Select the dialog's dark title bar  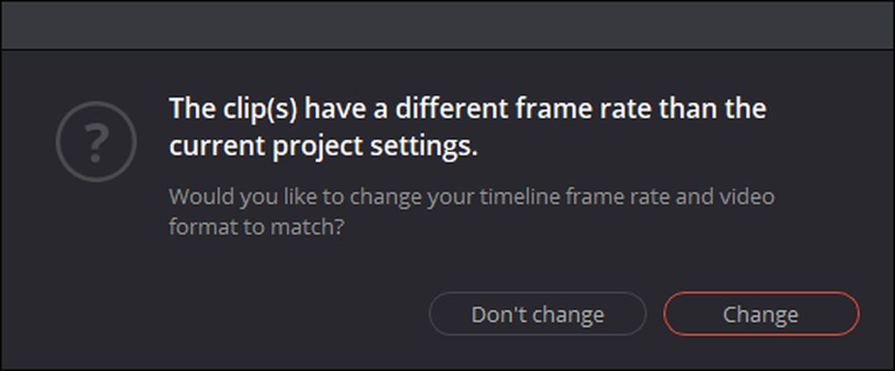(x=447, y=25)
